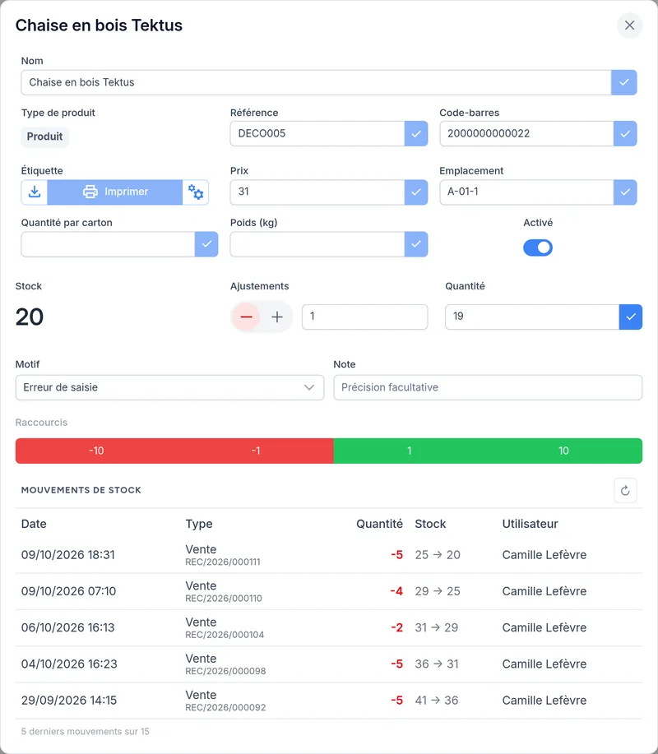Apply the -1 shortcut
This screenshot has width=658, height=754.
click(256, 451)
